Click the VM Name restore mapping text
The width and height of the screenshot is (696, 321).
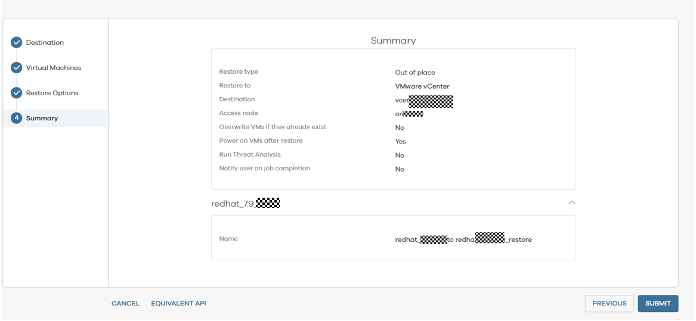click(463, 239)
